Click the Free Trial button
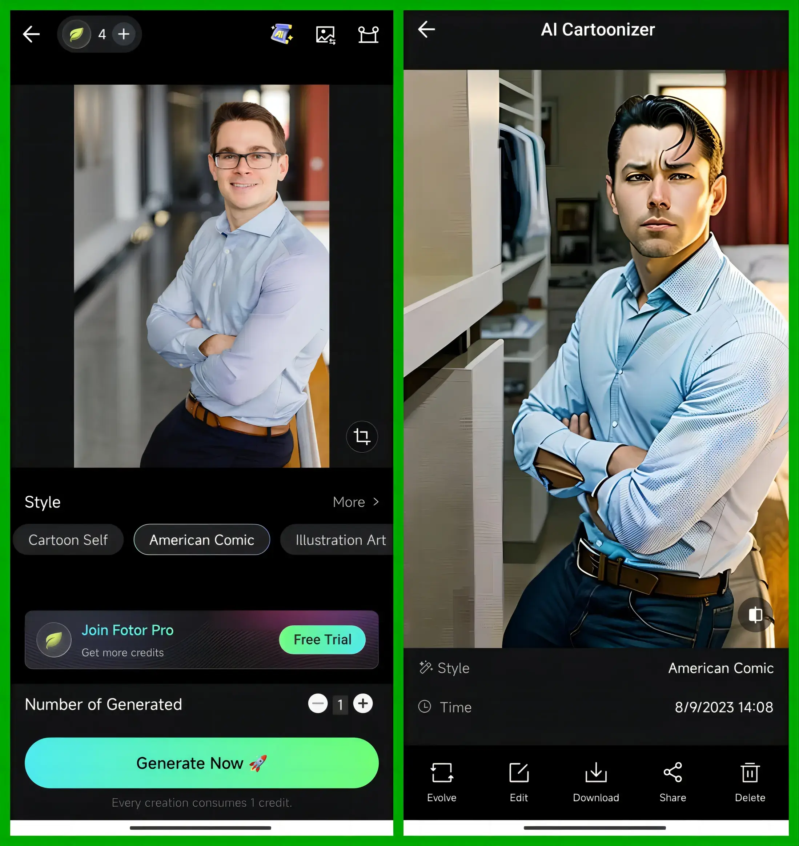The height and width of the screenshot is (846, 799). 321,640
